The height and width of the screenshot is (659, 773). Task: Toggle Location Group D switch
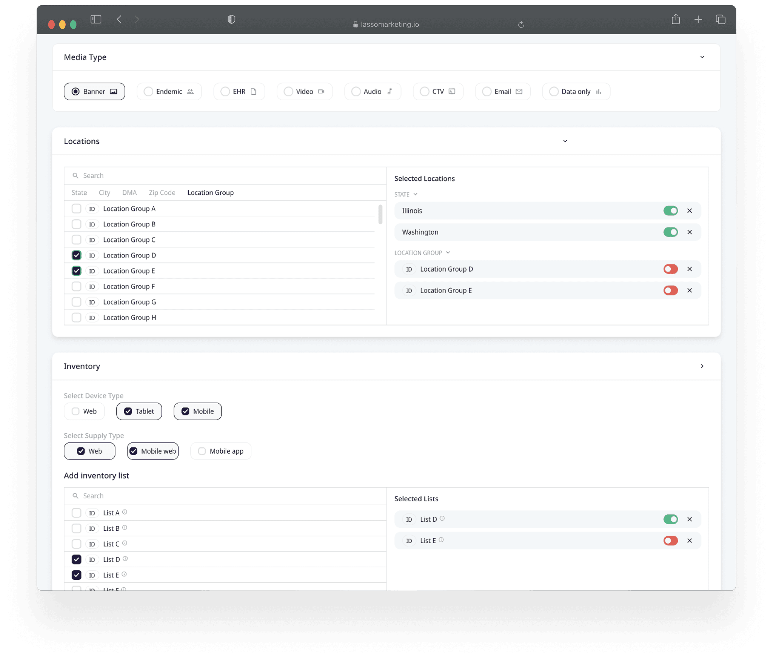coord(670,269)
